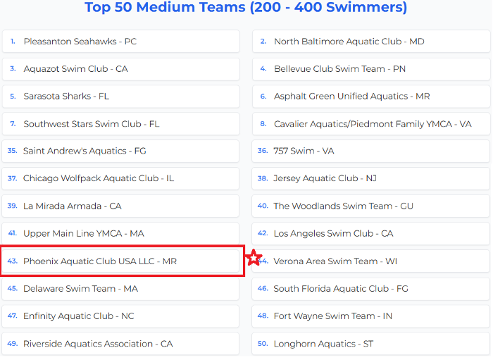Open Jersey Aquatic Club - NJ
The width and height of the screenshot is (493, 360).
[x=325, y=178]
